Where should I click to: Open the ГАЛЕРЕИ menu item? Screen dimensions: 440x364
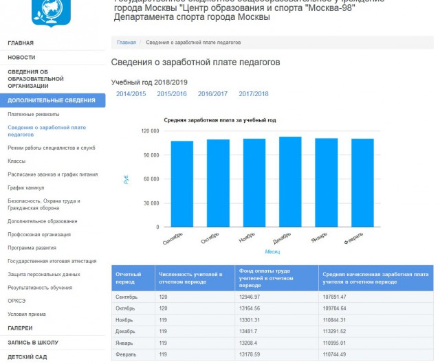pyautogui.click(x=20, y=328)
